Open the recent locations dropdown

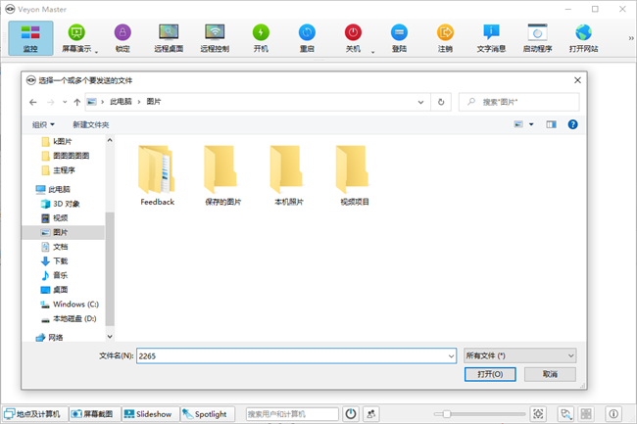tap(65, 102)
